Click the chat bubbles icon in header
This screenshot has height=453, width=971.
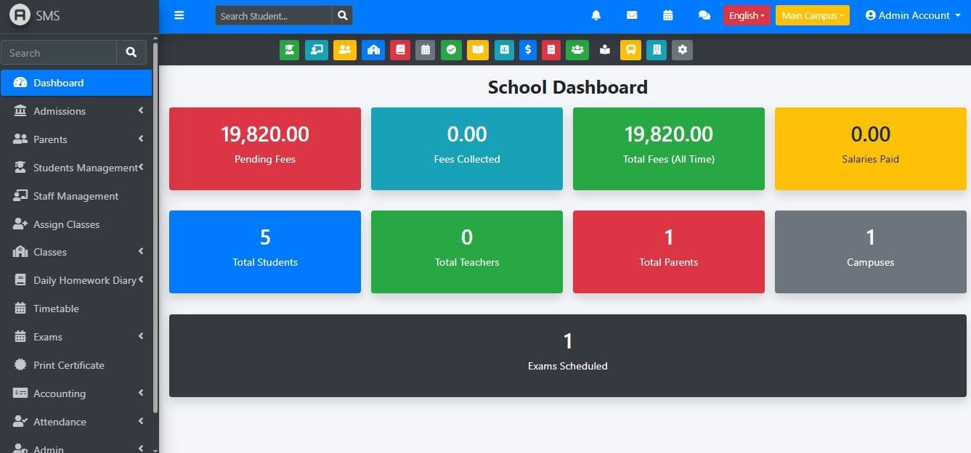[704, 15]
